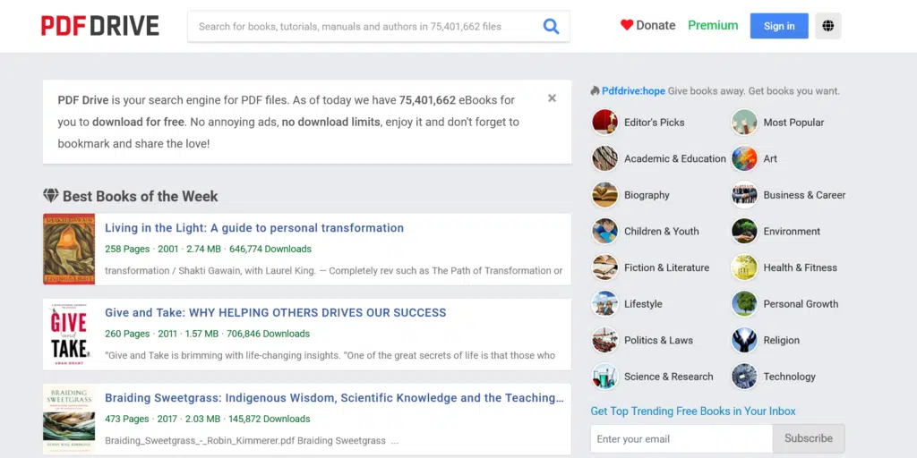Open the Art category text link

[x=770, y=158]
